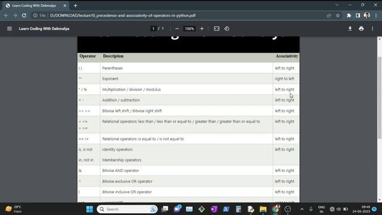Select the Exponent description cell
This screenshot has width=382, height=215.
pos(110,79)
